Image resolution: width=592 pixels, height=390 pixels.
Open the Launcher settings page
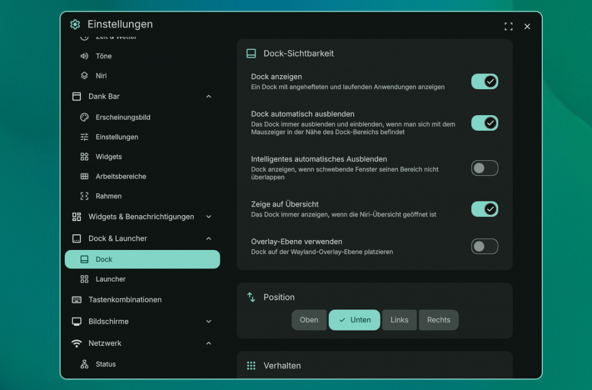pos(142,279)
